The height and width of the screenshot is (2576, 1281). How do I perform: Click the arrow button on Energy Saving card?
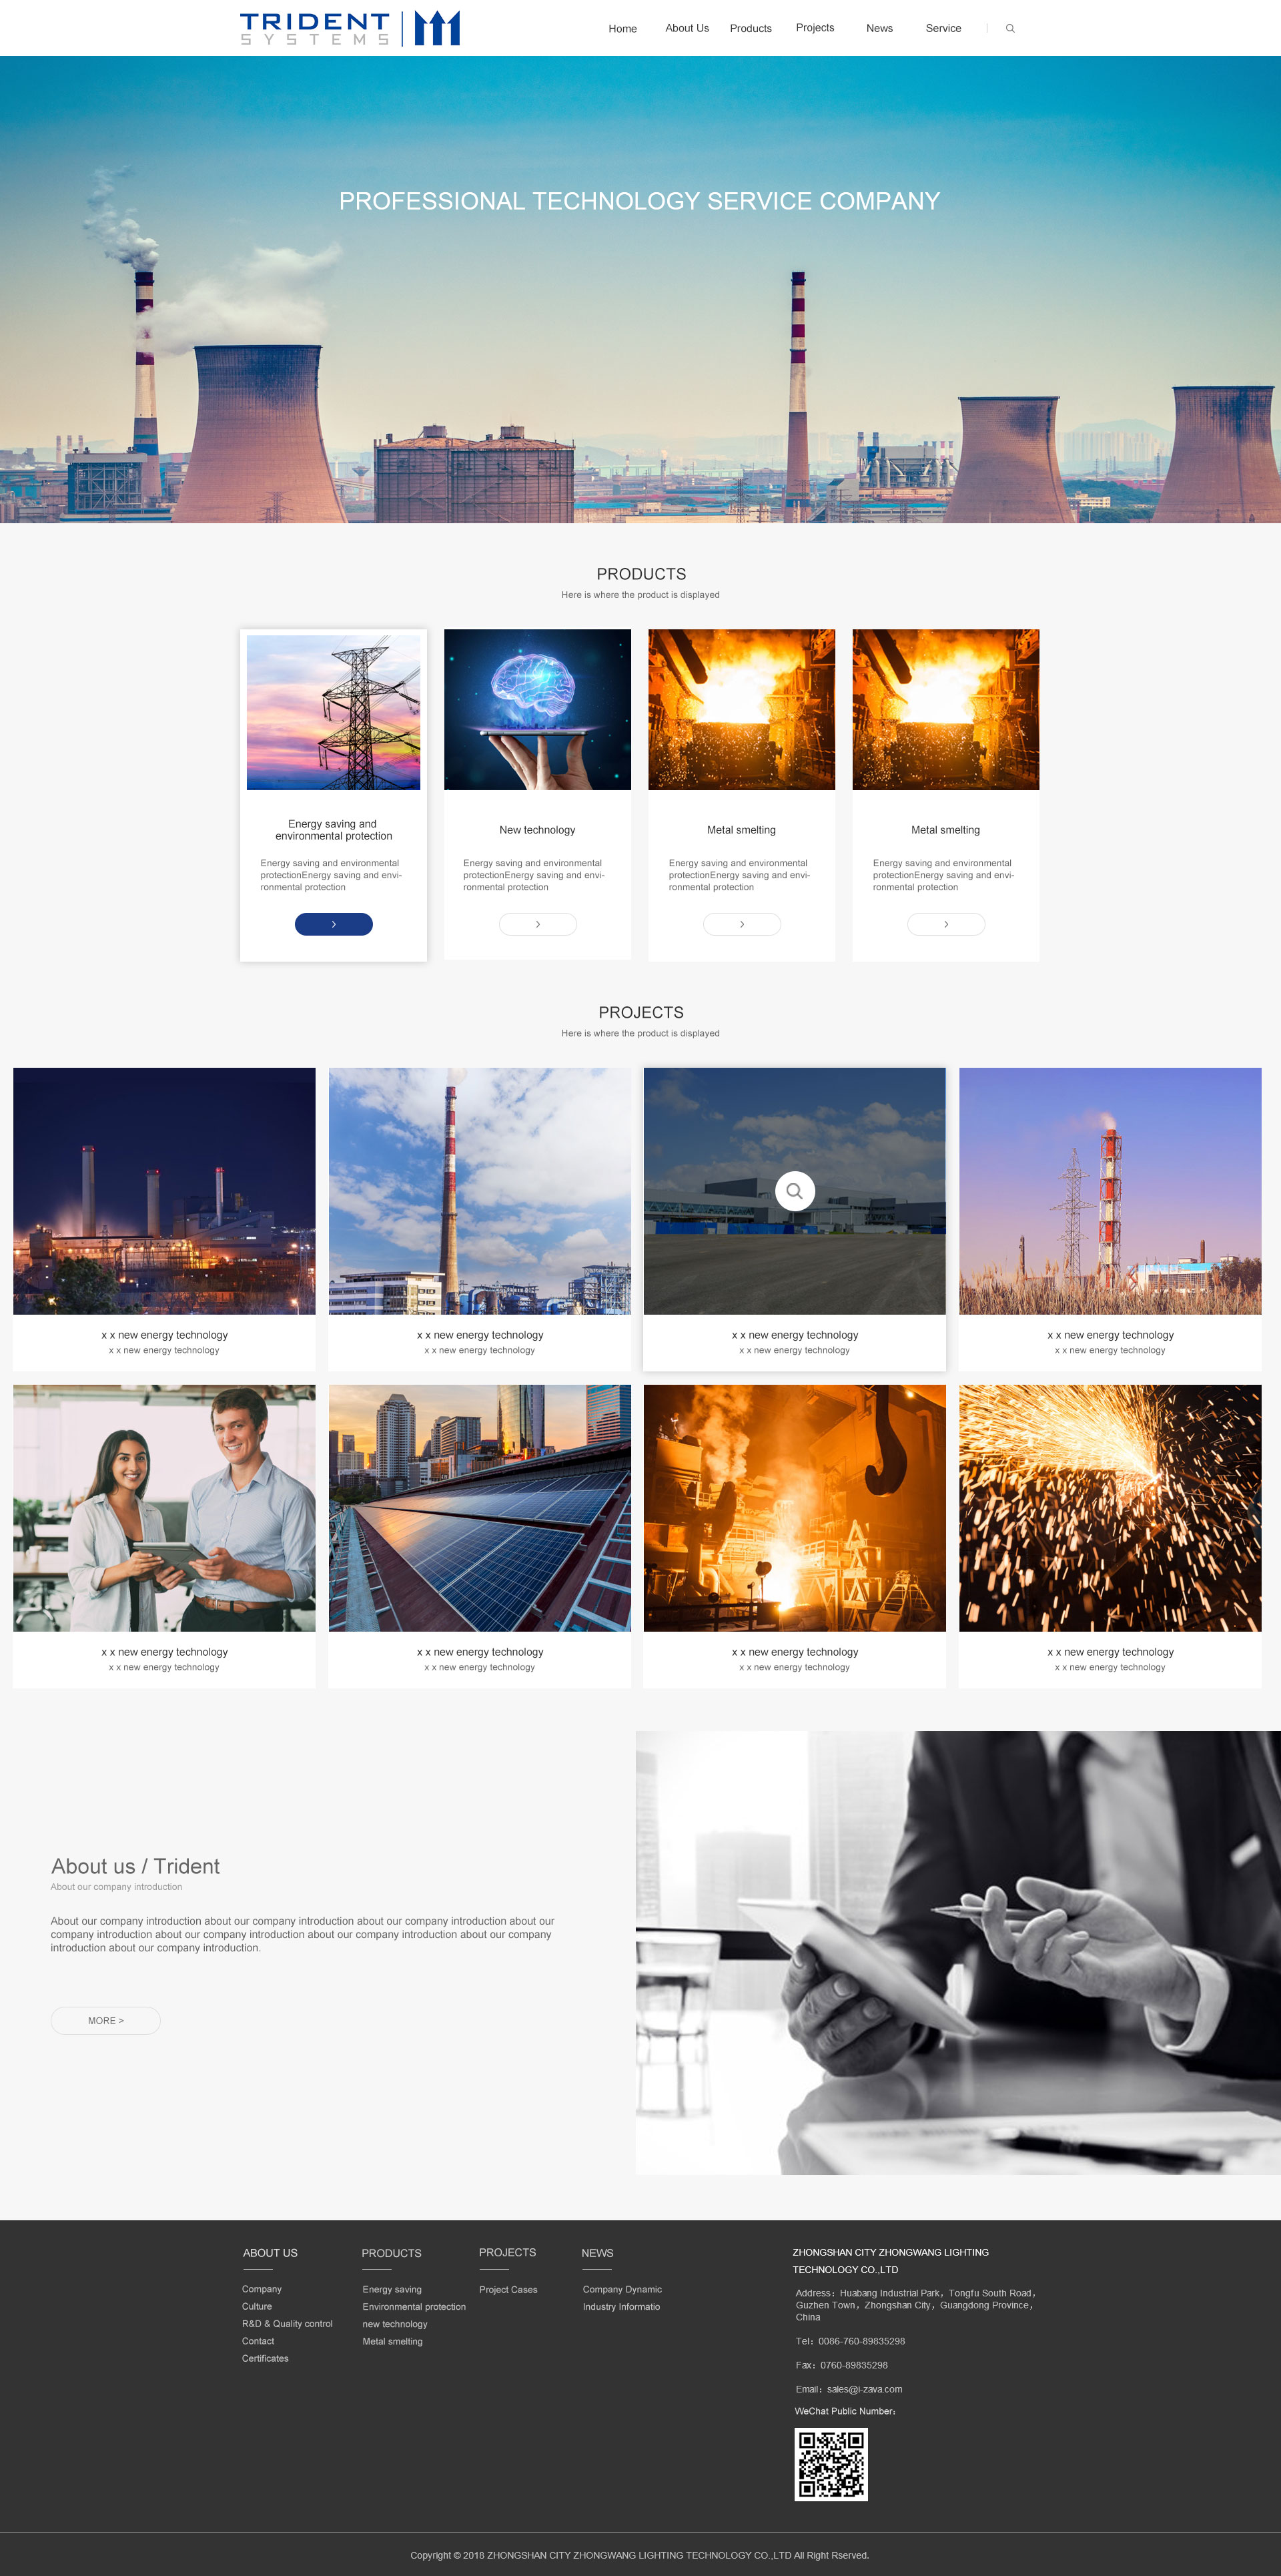[334, 923]
